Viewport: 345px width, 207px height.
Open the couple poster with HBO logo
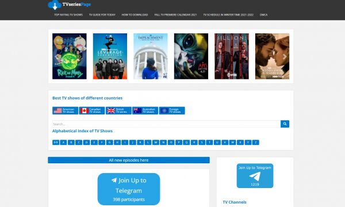[x=272, y=56]
